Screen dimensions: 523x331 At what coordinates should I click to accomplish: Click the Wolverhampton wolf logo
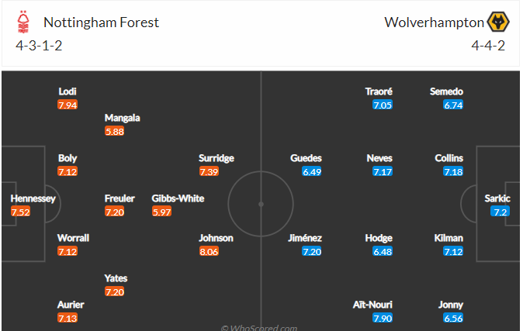pos(498,22)
